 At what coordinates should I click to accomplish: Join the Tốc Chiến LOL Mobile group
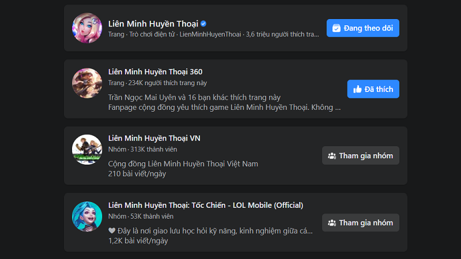360,223
